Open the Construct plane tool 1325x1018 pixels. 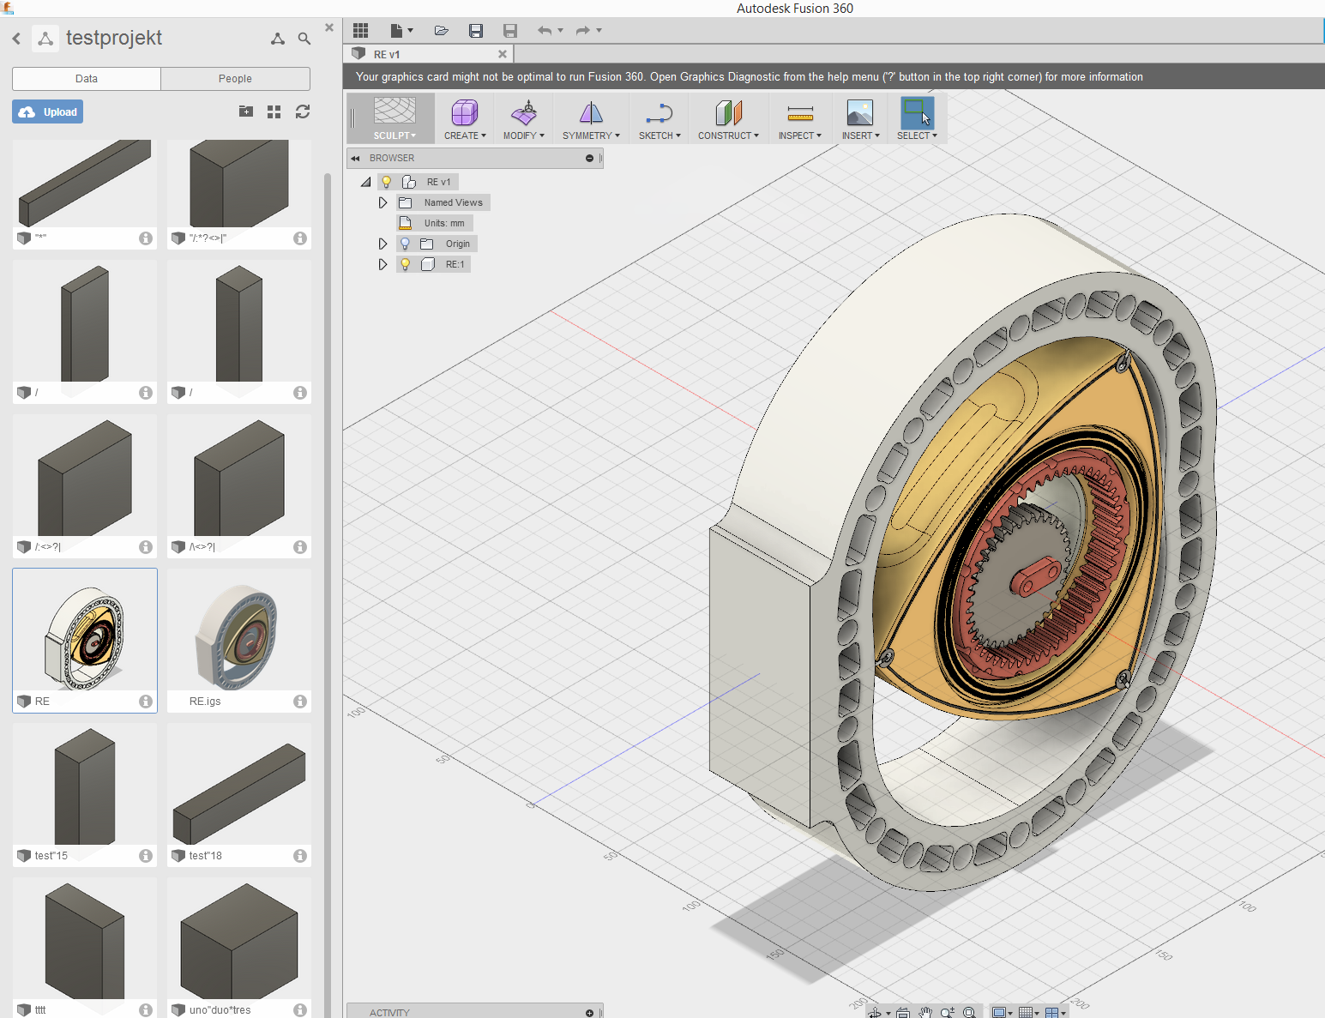(727, 112)
